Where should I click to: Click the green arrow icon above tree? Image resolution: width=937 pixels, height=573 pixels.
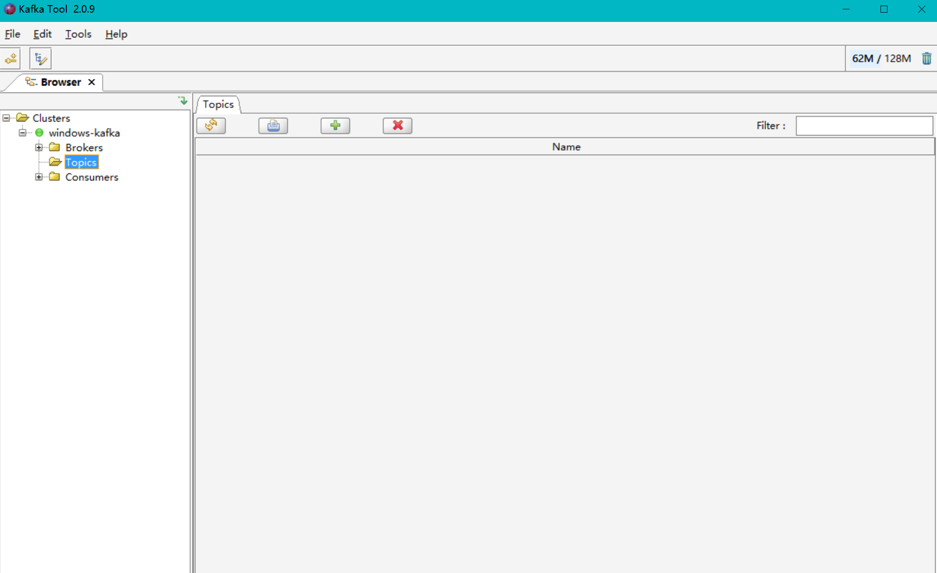click(183, 100)
